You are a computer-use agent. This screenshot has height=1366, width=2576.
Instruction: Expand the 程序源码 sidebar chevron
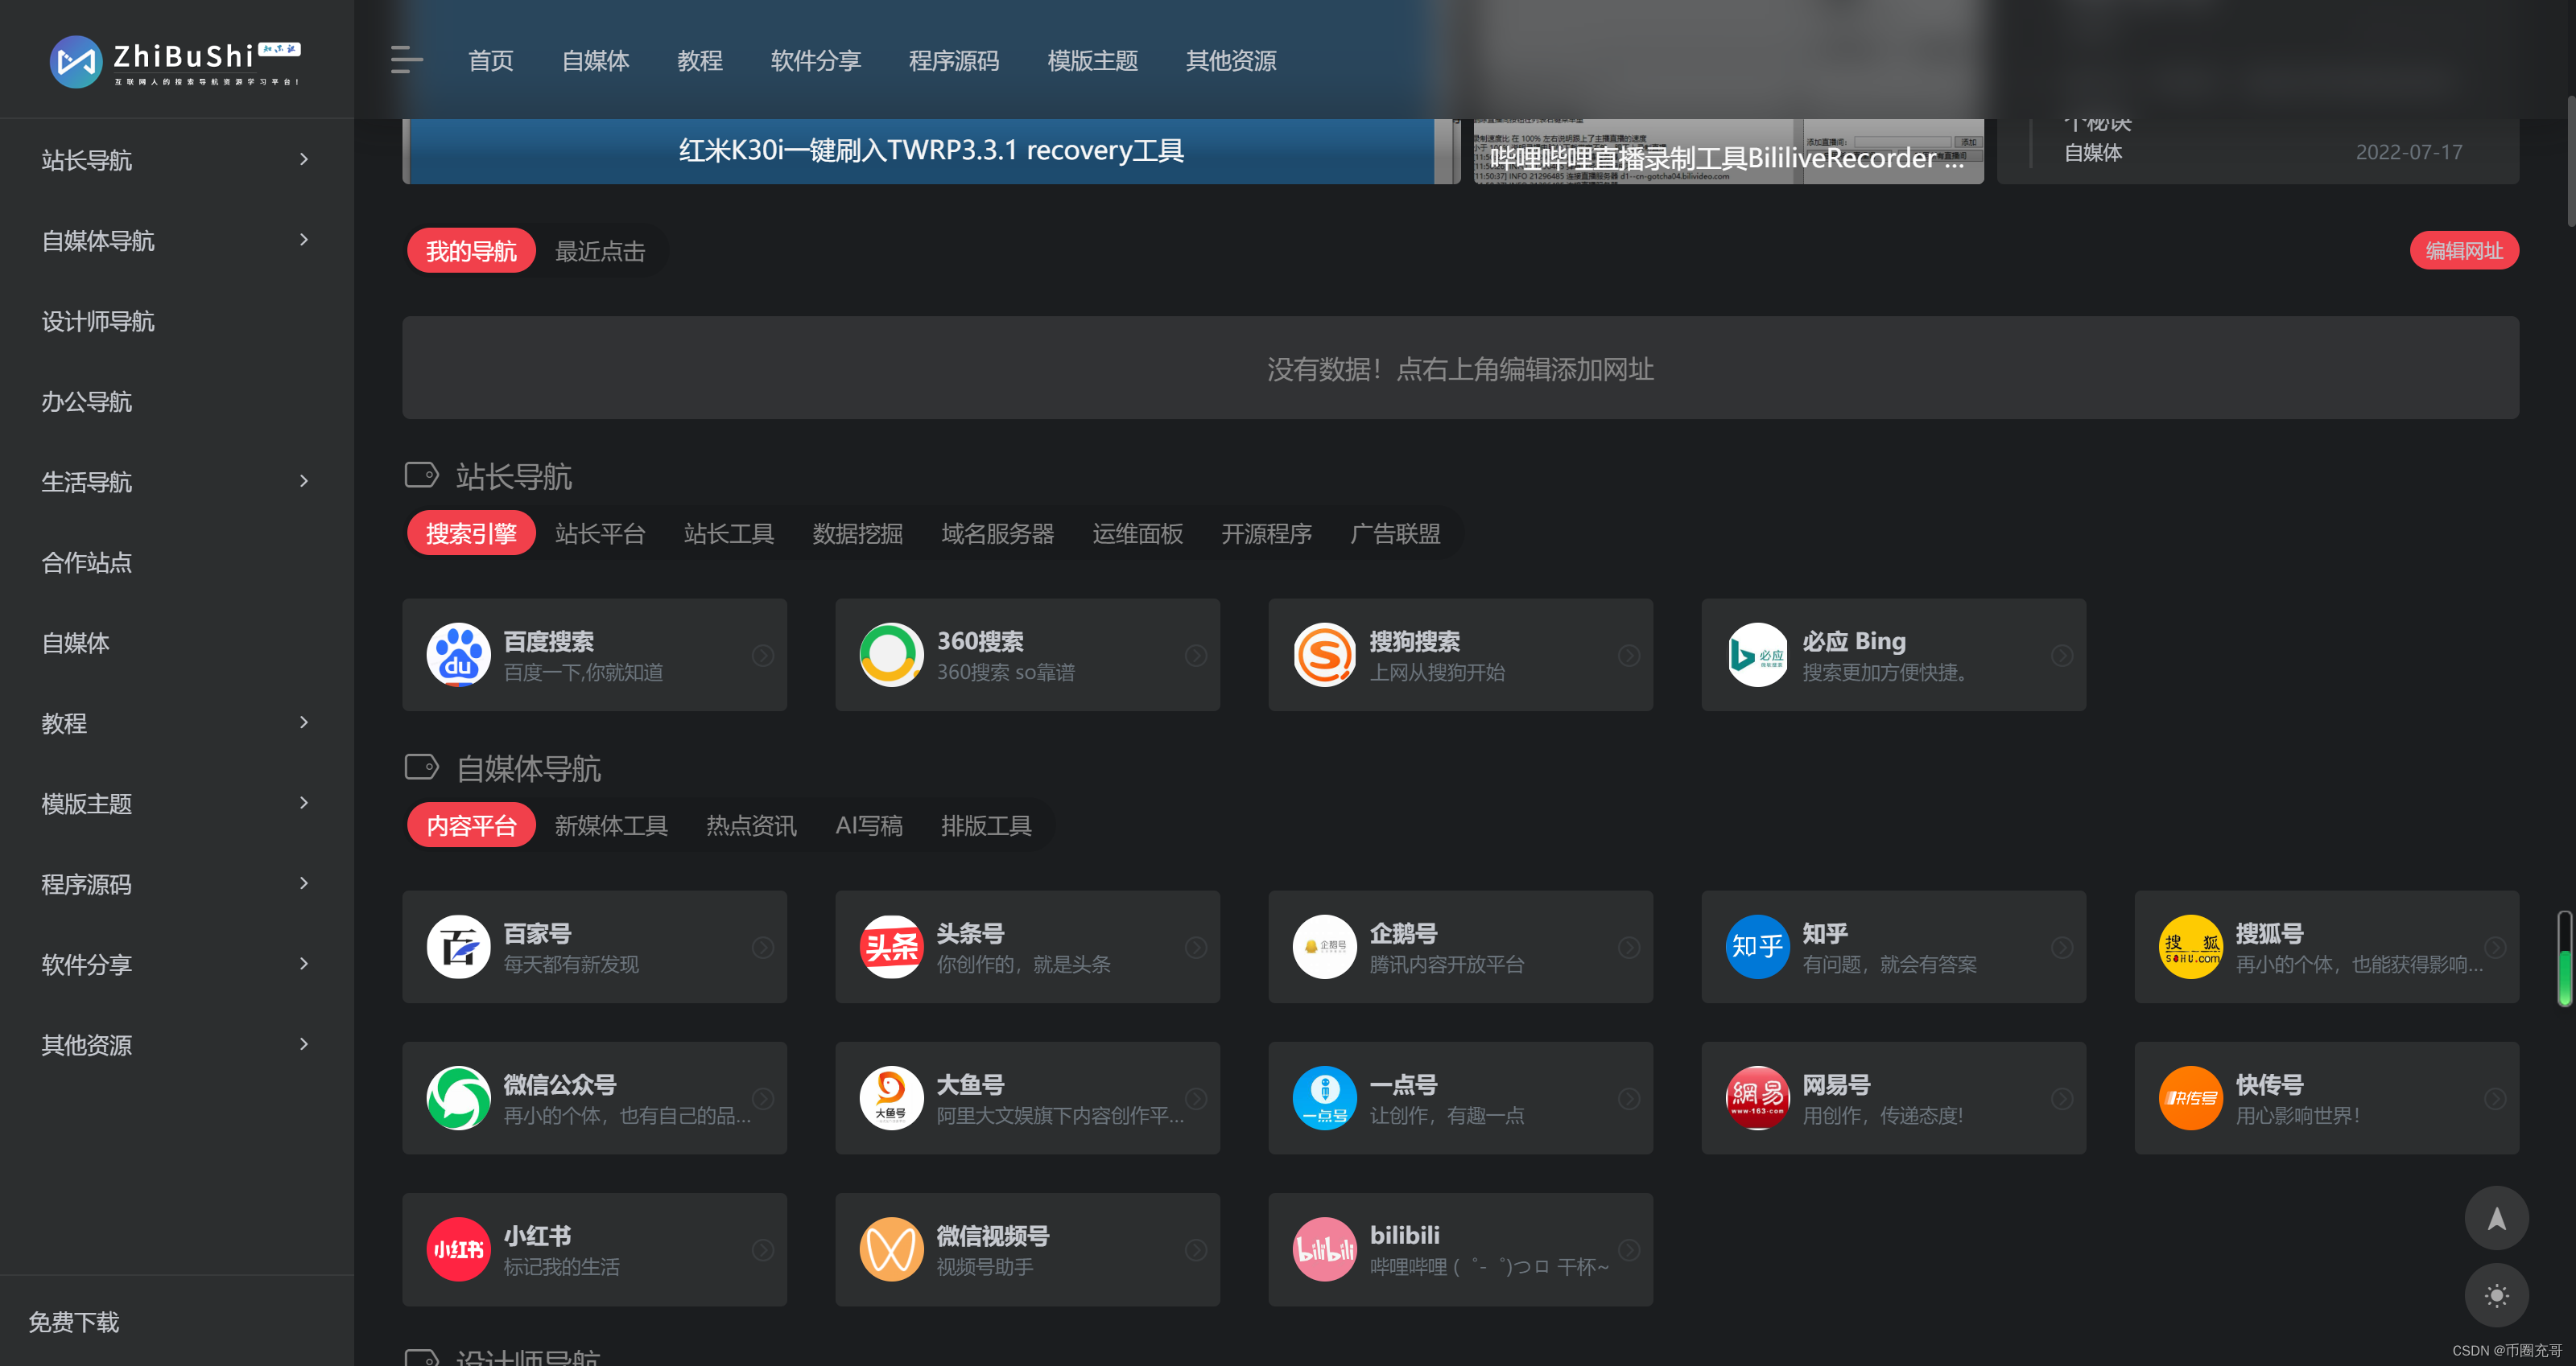pyautogui.click(x=304, y=883)
